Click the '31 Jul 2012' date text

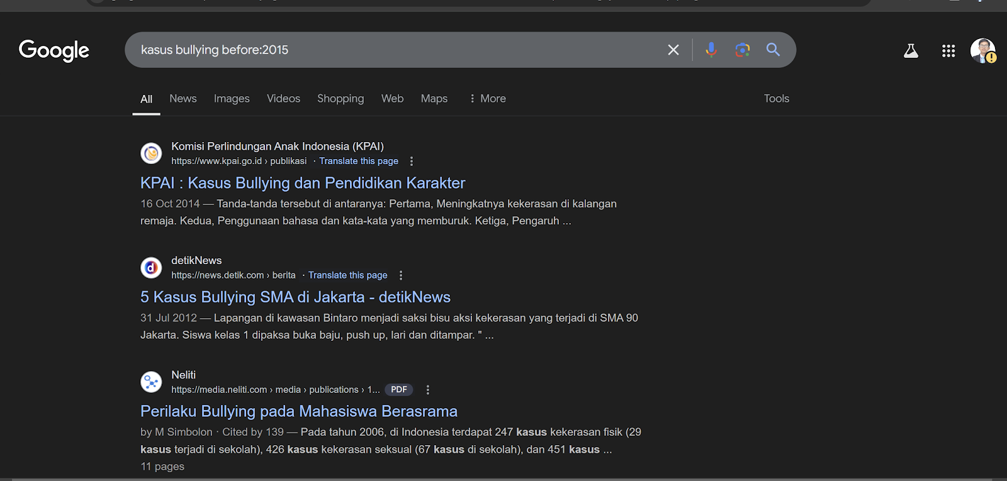[169, 318]
